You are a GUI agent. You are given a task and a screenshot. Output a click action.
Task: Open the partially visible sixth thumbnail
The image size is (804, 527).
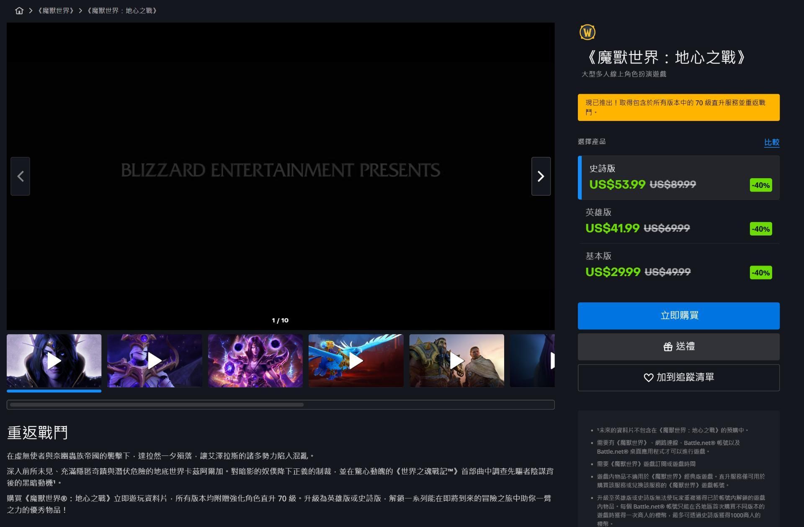[532, 361]
